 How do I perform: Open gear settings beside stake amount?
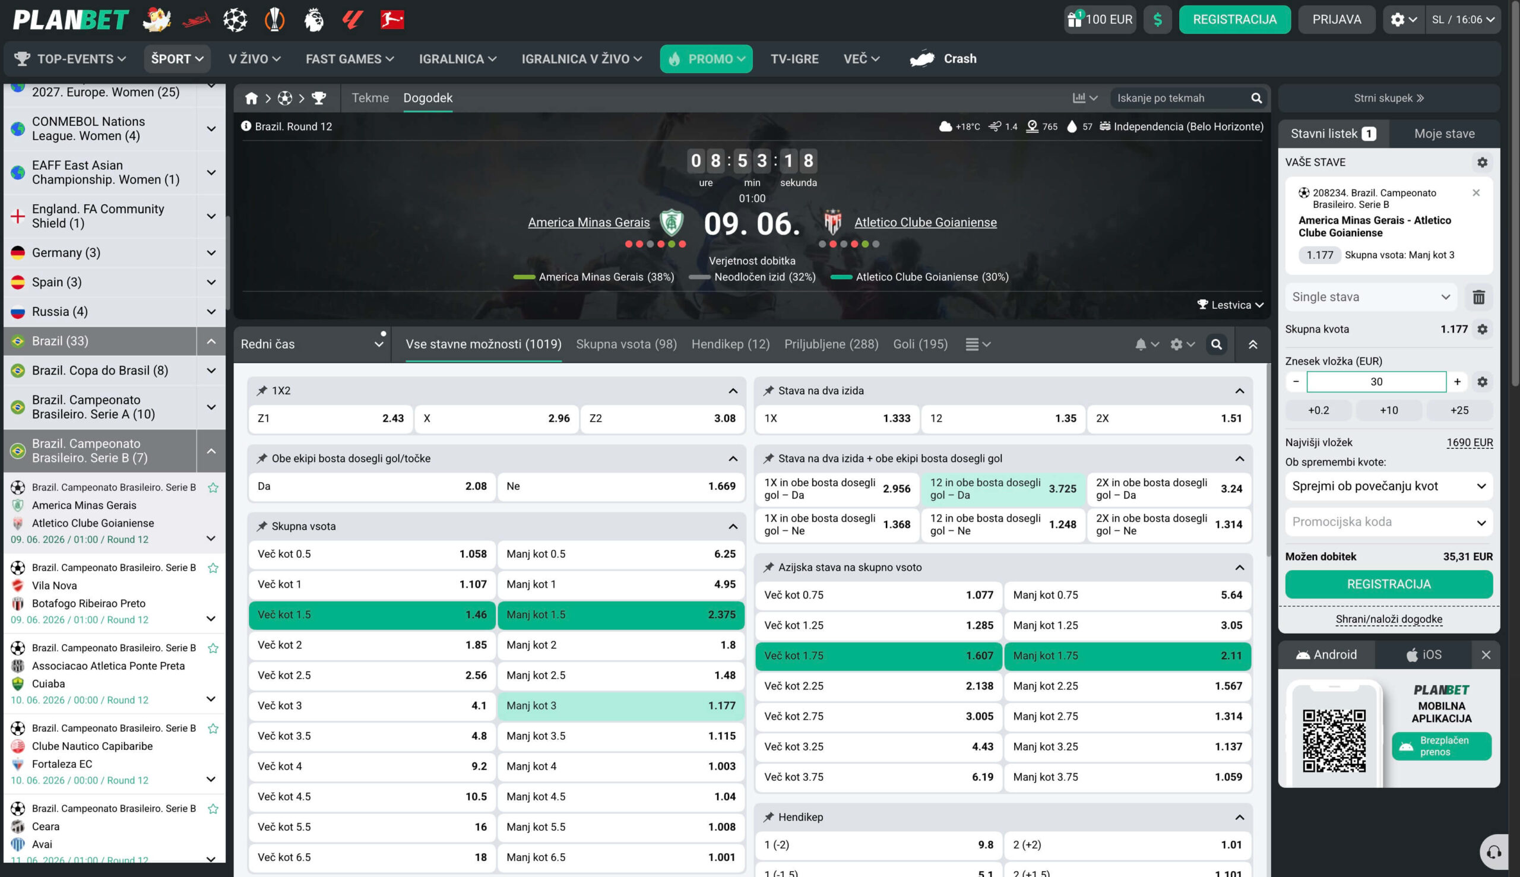1482,382
